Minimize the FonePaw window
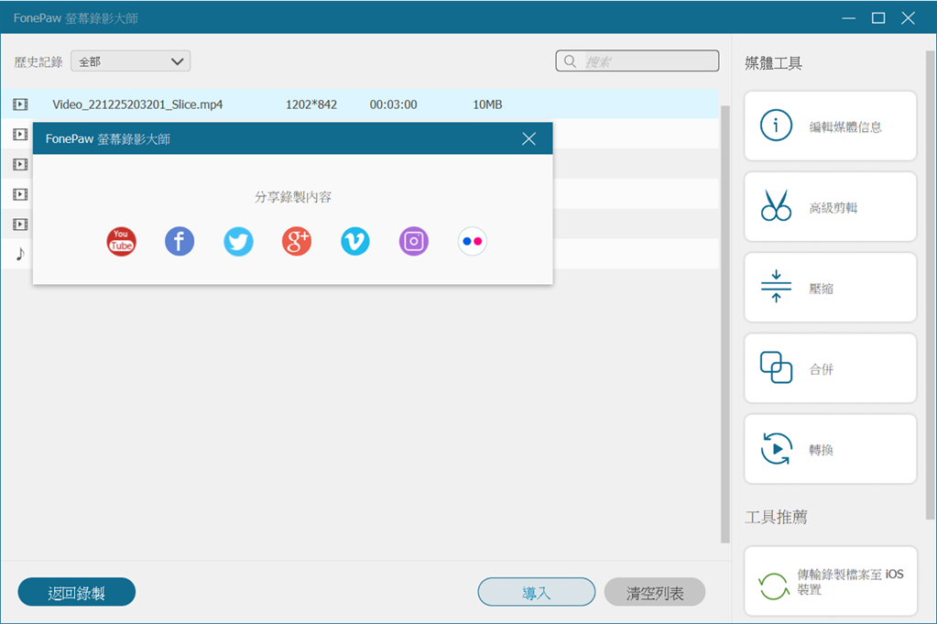The height and width of the screenshot is (624, 937). tap(848, 18)
